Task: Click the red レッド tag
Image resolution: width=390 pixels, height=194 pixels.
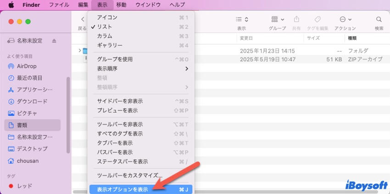Action: 24,186
